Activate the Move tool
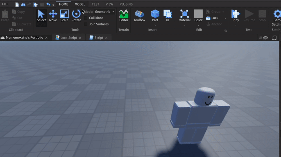The width and height of the screenshot is (281, 157). (x=53, y=16)
